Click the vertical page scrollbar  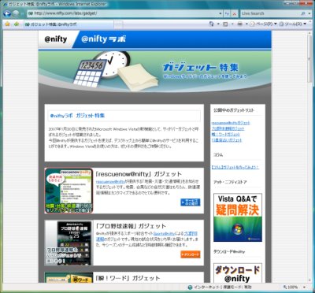[x=309, y=157]
